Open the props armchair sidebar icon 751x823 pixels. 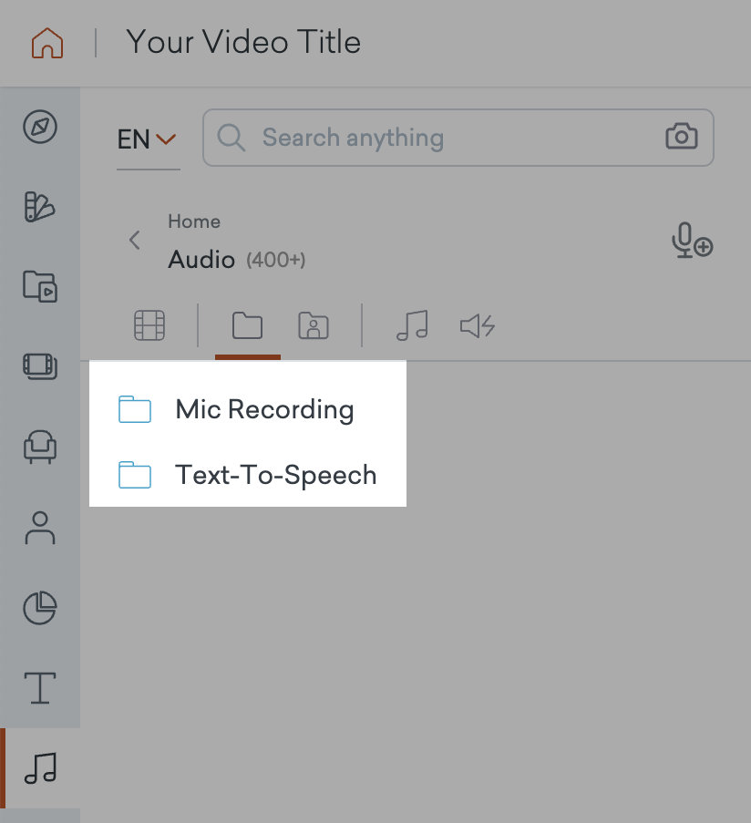click(x=40, y=447)
